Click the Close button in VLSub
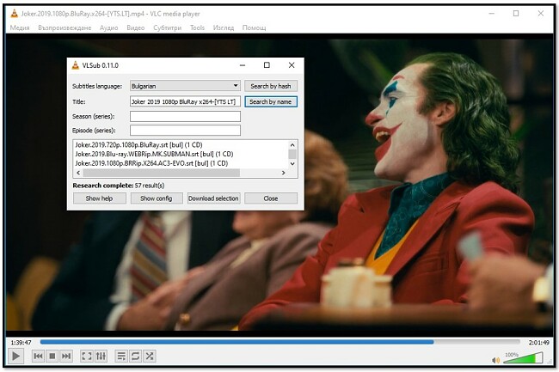559x372 pixels. coord(271,198)
